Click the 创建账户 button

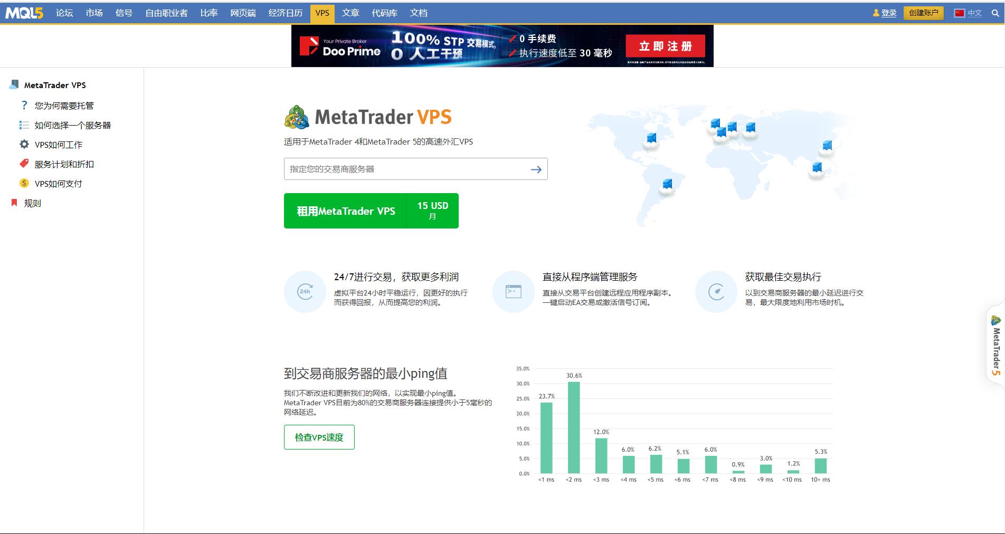[924, 13]
